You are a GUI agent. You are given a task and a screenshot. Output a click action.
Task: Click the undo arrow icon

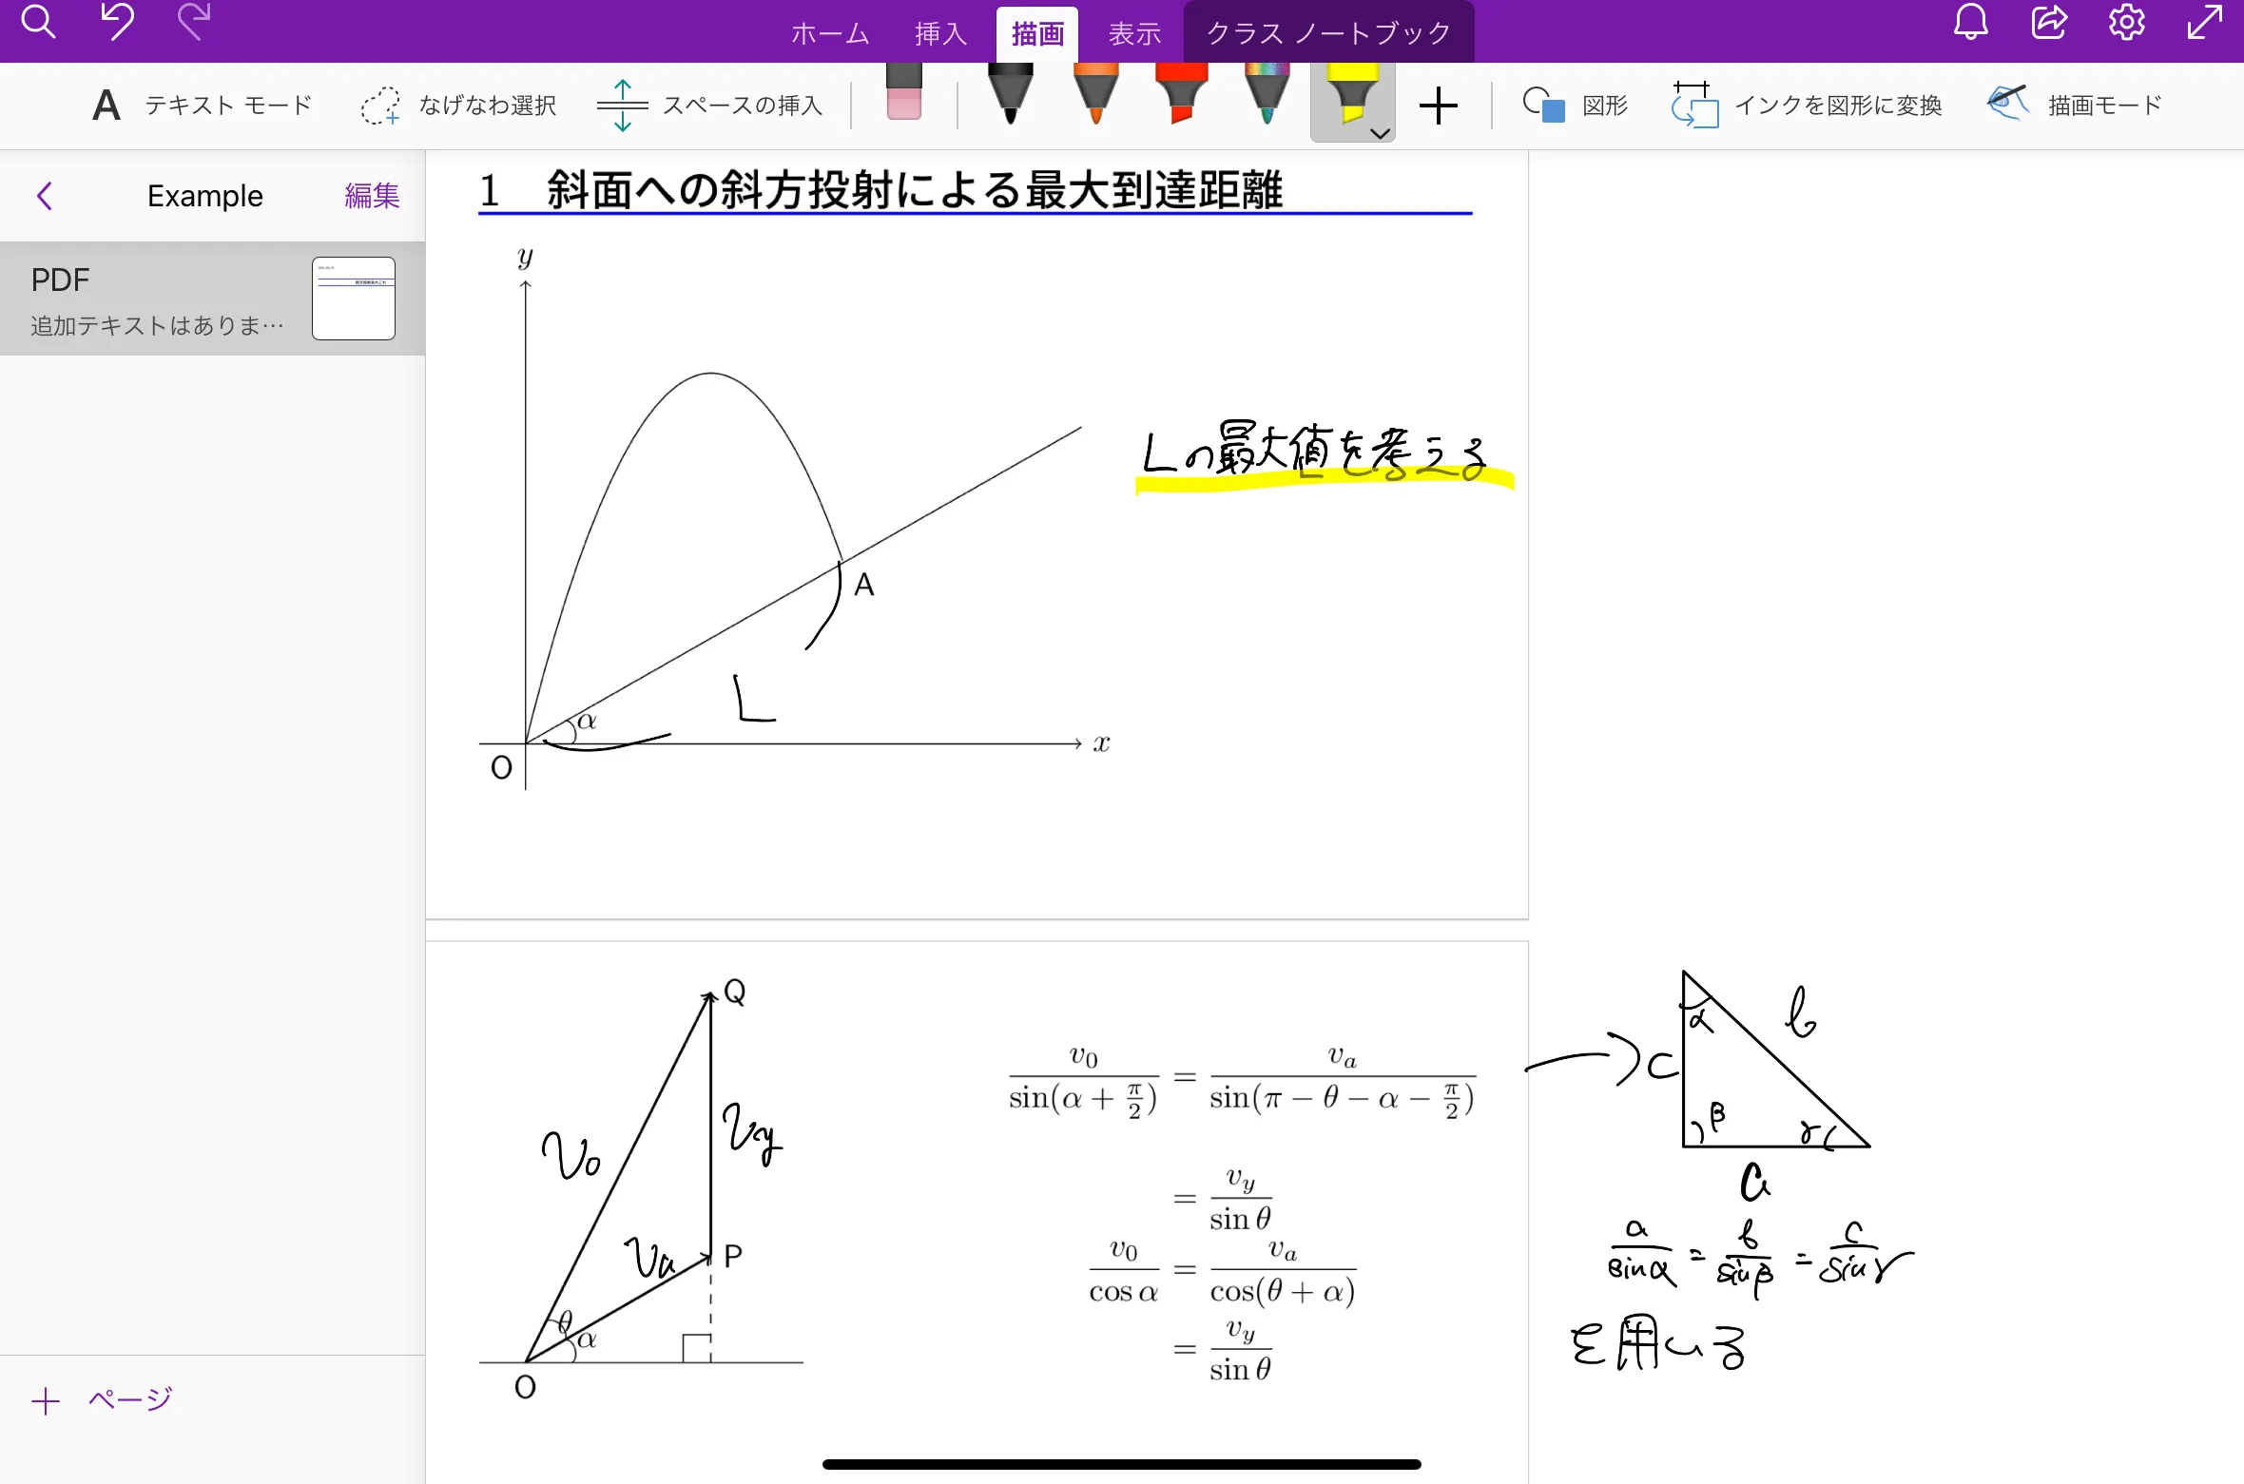(117, 21)
